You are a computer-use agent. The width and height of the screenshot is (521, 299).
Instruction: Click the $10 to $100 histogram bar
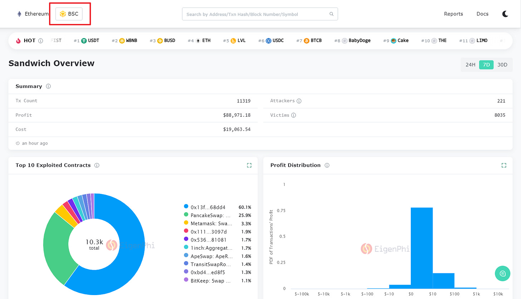click(x=443, y=281)
